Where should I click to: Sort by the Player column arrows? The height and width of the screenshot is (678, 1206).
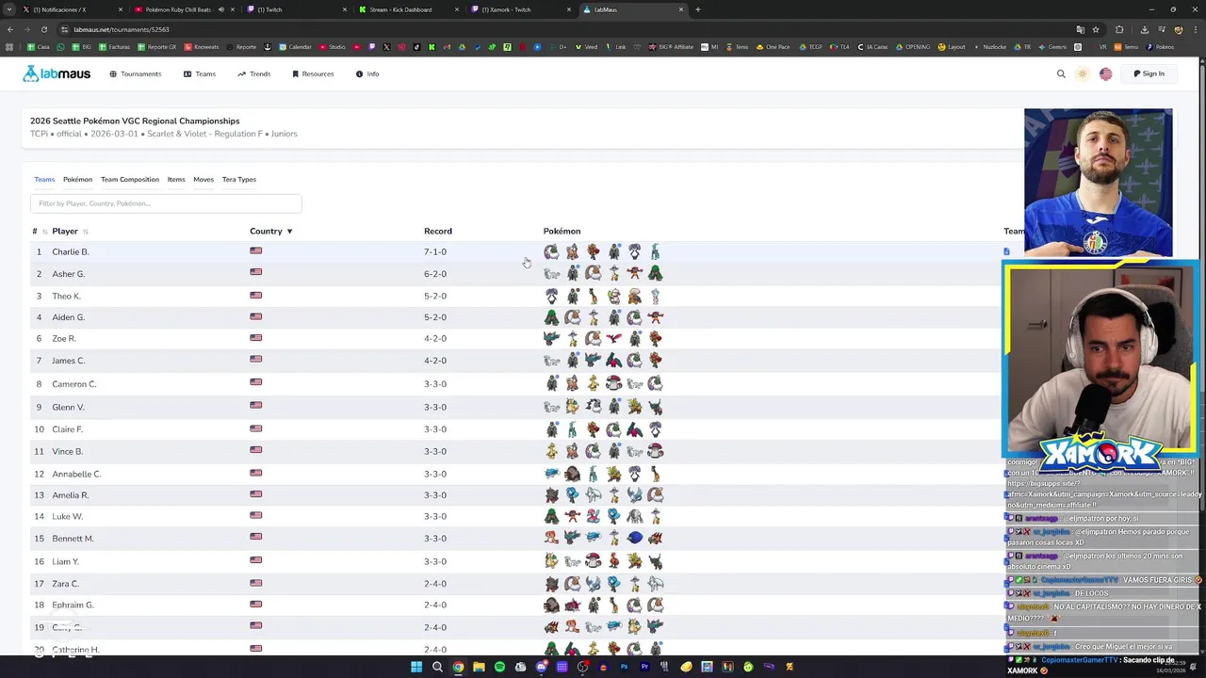click(x=85, y=232)
